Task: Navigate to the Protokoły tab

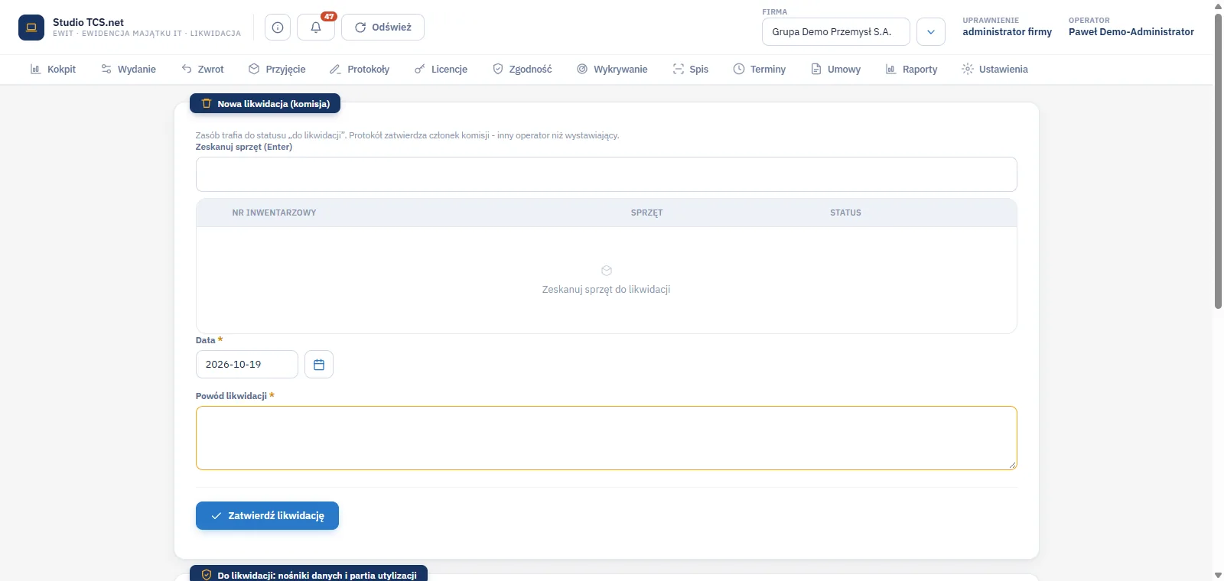Action: [360, 70]
